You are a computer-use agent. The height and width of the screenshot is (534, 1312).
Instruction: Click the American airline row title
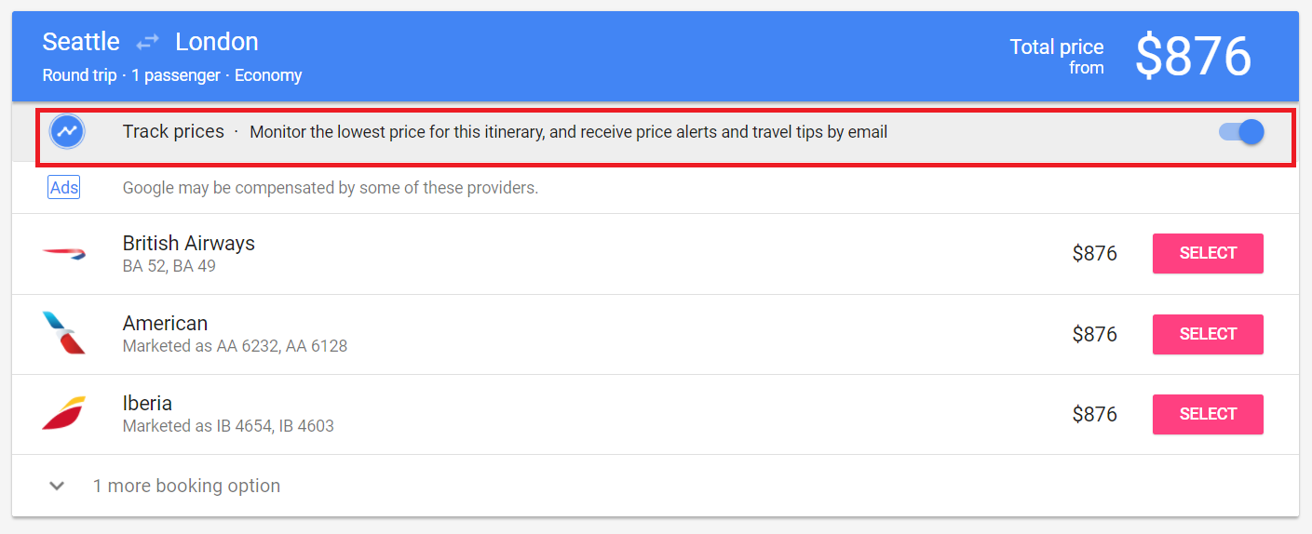click(165, 323)
